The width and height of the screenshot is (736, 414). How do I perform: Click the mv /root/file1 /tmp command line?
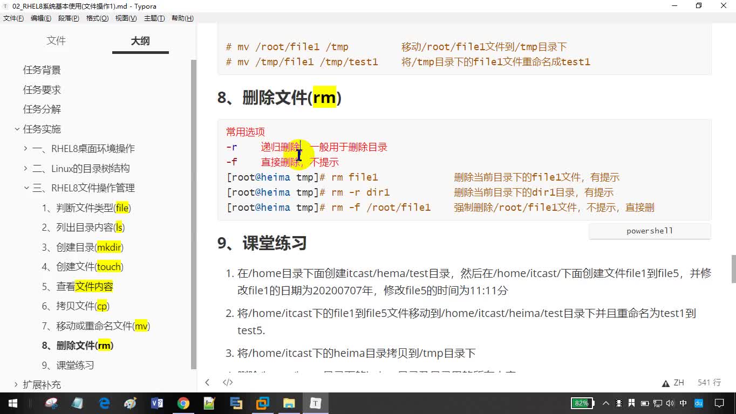pos(287,47)
